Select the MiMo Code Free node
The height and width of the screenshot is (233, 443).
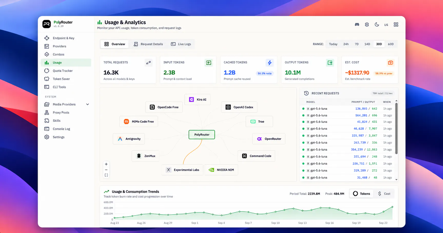pyautogui.click(x=139, y=121)
